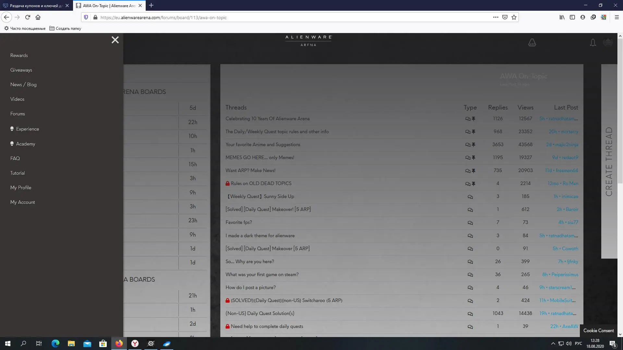Image resolution: width=623 pixels, height=350 pixels.
Task: Reload the current page
Action: 28,17
